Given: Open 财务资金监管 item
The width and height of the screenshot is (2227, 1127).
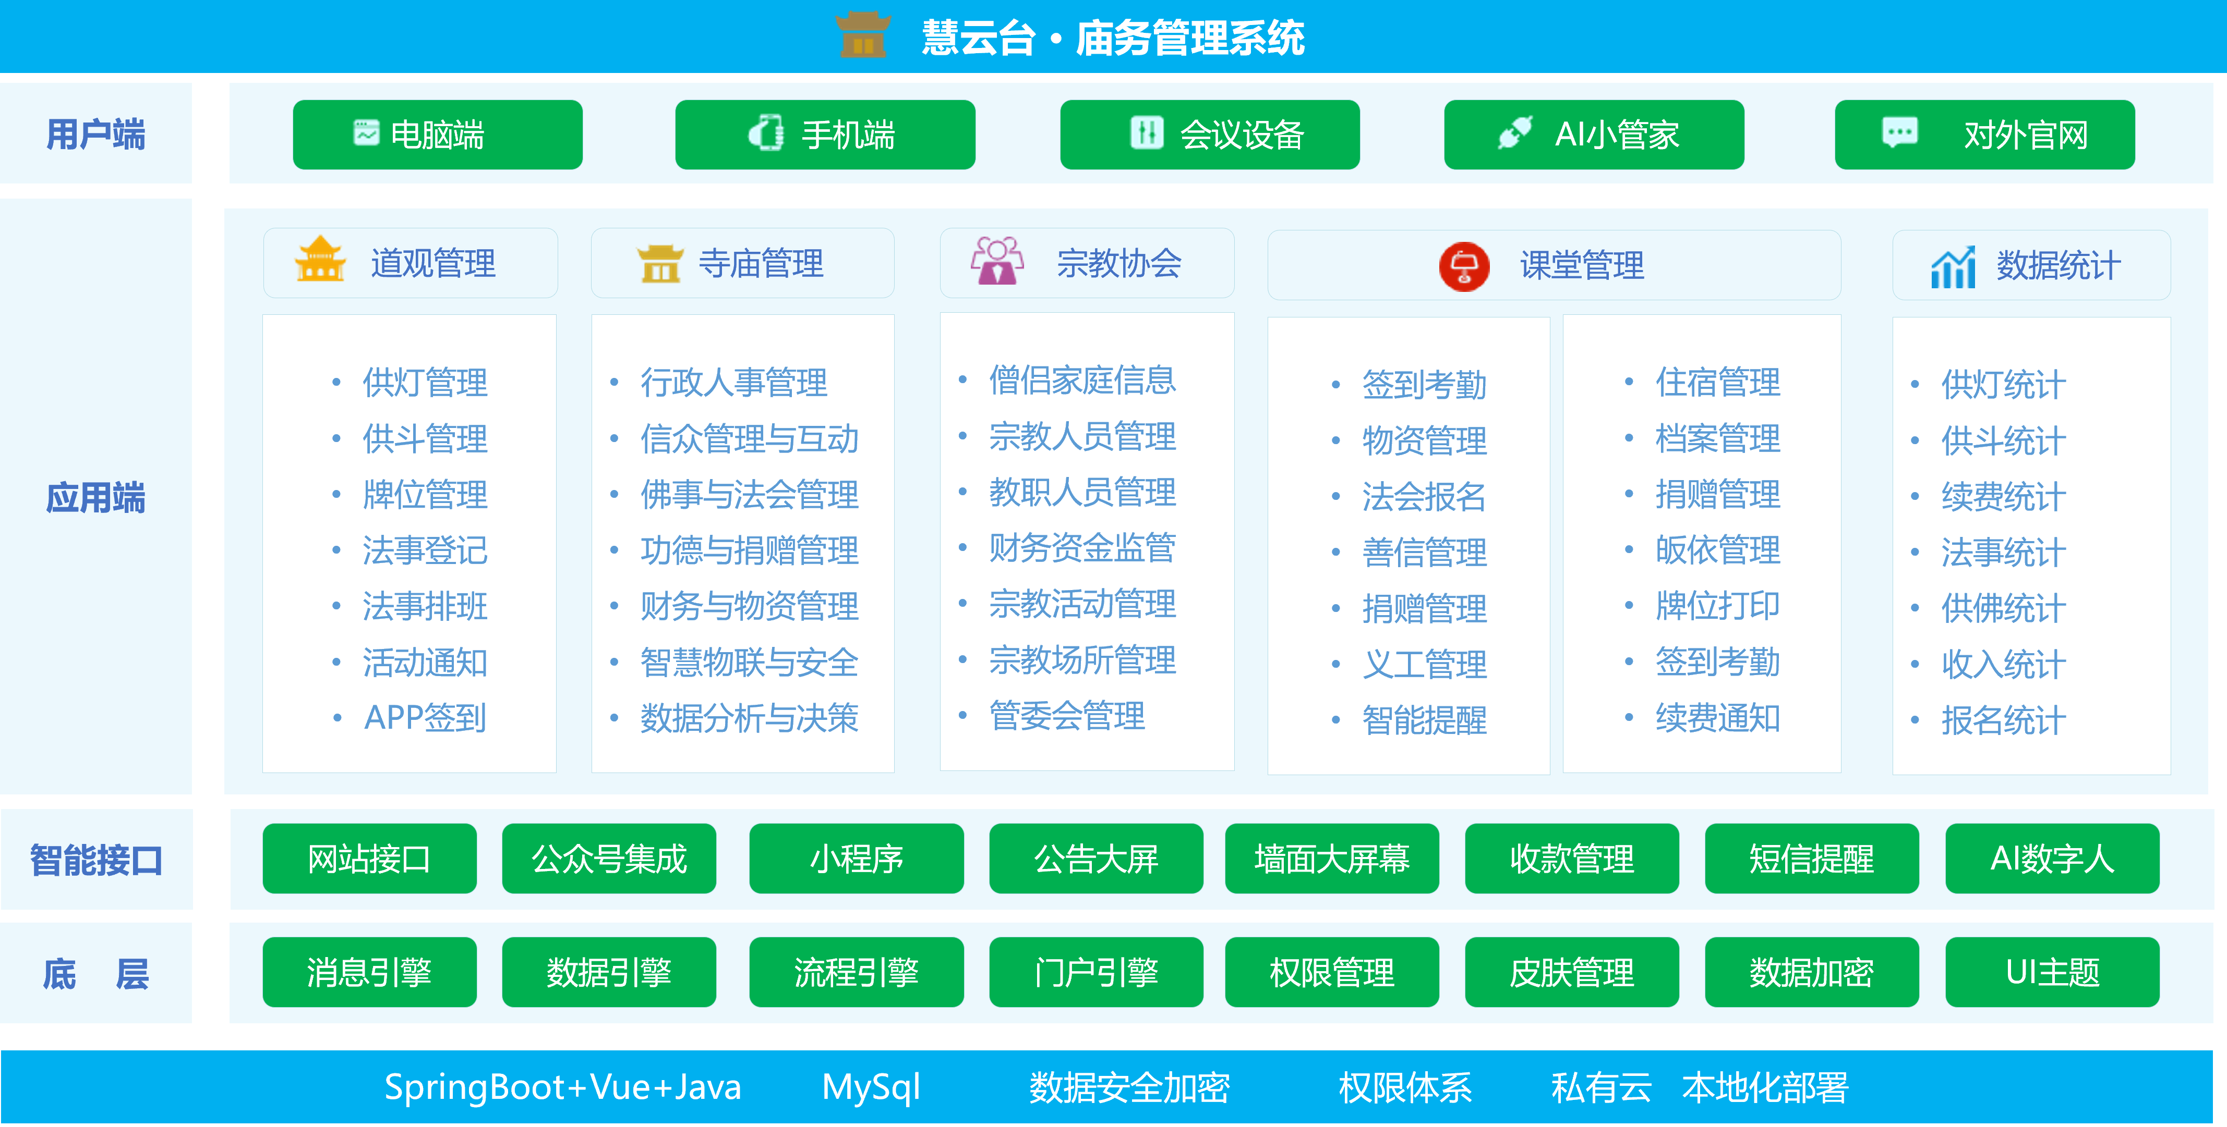Looking at the screenshot, I should pos(1082,547).
